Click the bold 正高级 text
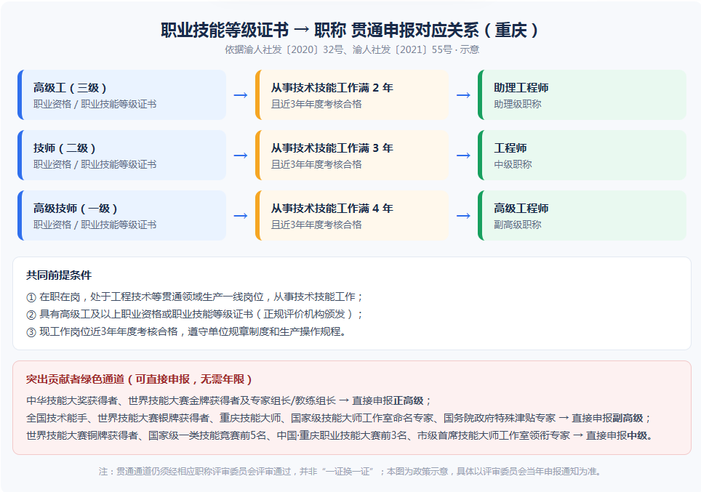 (x=408, y=400)
